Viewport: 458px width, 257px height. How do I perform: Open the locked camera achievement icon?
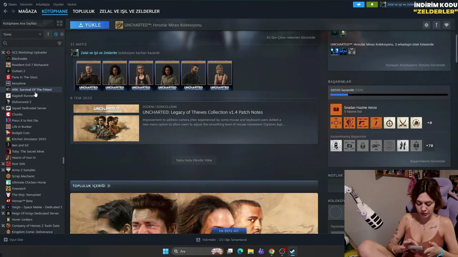coord(349,146)
